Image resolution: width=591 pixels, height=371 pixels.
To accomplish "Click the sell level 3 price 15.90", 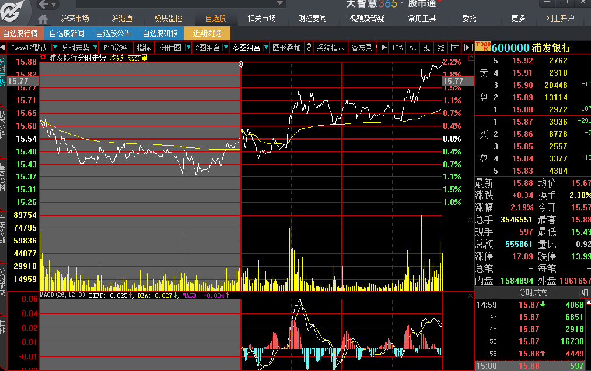I will (522, 85).
